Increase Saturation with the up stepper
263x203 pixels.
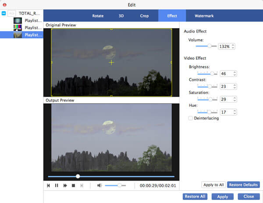coord(235,98)
